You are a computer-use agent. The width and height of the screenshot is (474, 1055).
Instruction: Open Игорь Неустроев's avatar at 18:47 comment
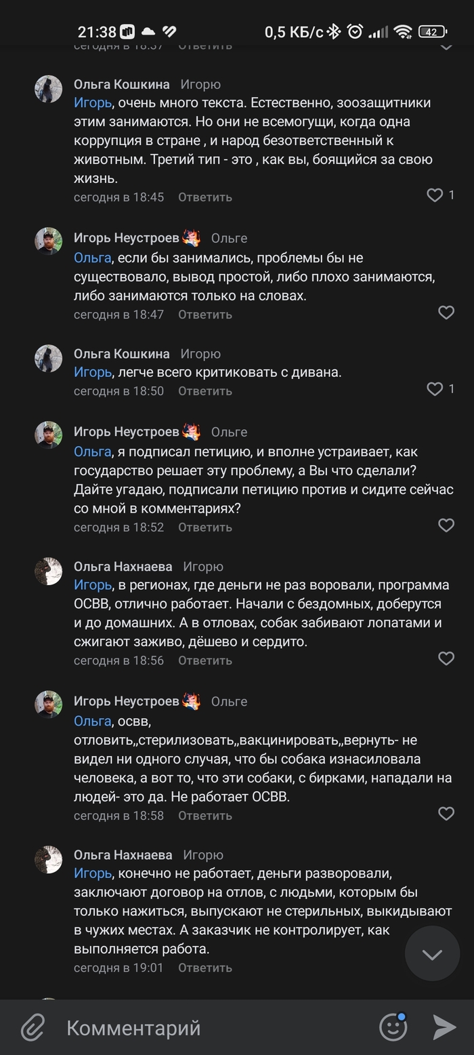pos(49,241)
